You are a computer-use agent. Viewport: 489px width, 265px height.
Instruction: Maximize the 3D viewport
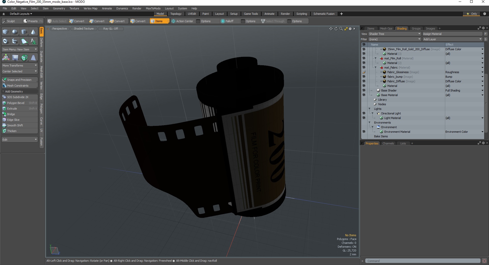coord(346,29)
